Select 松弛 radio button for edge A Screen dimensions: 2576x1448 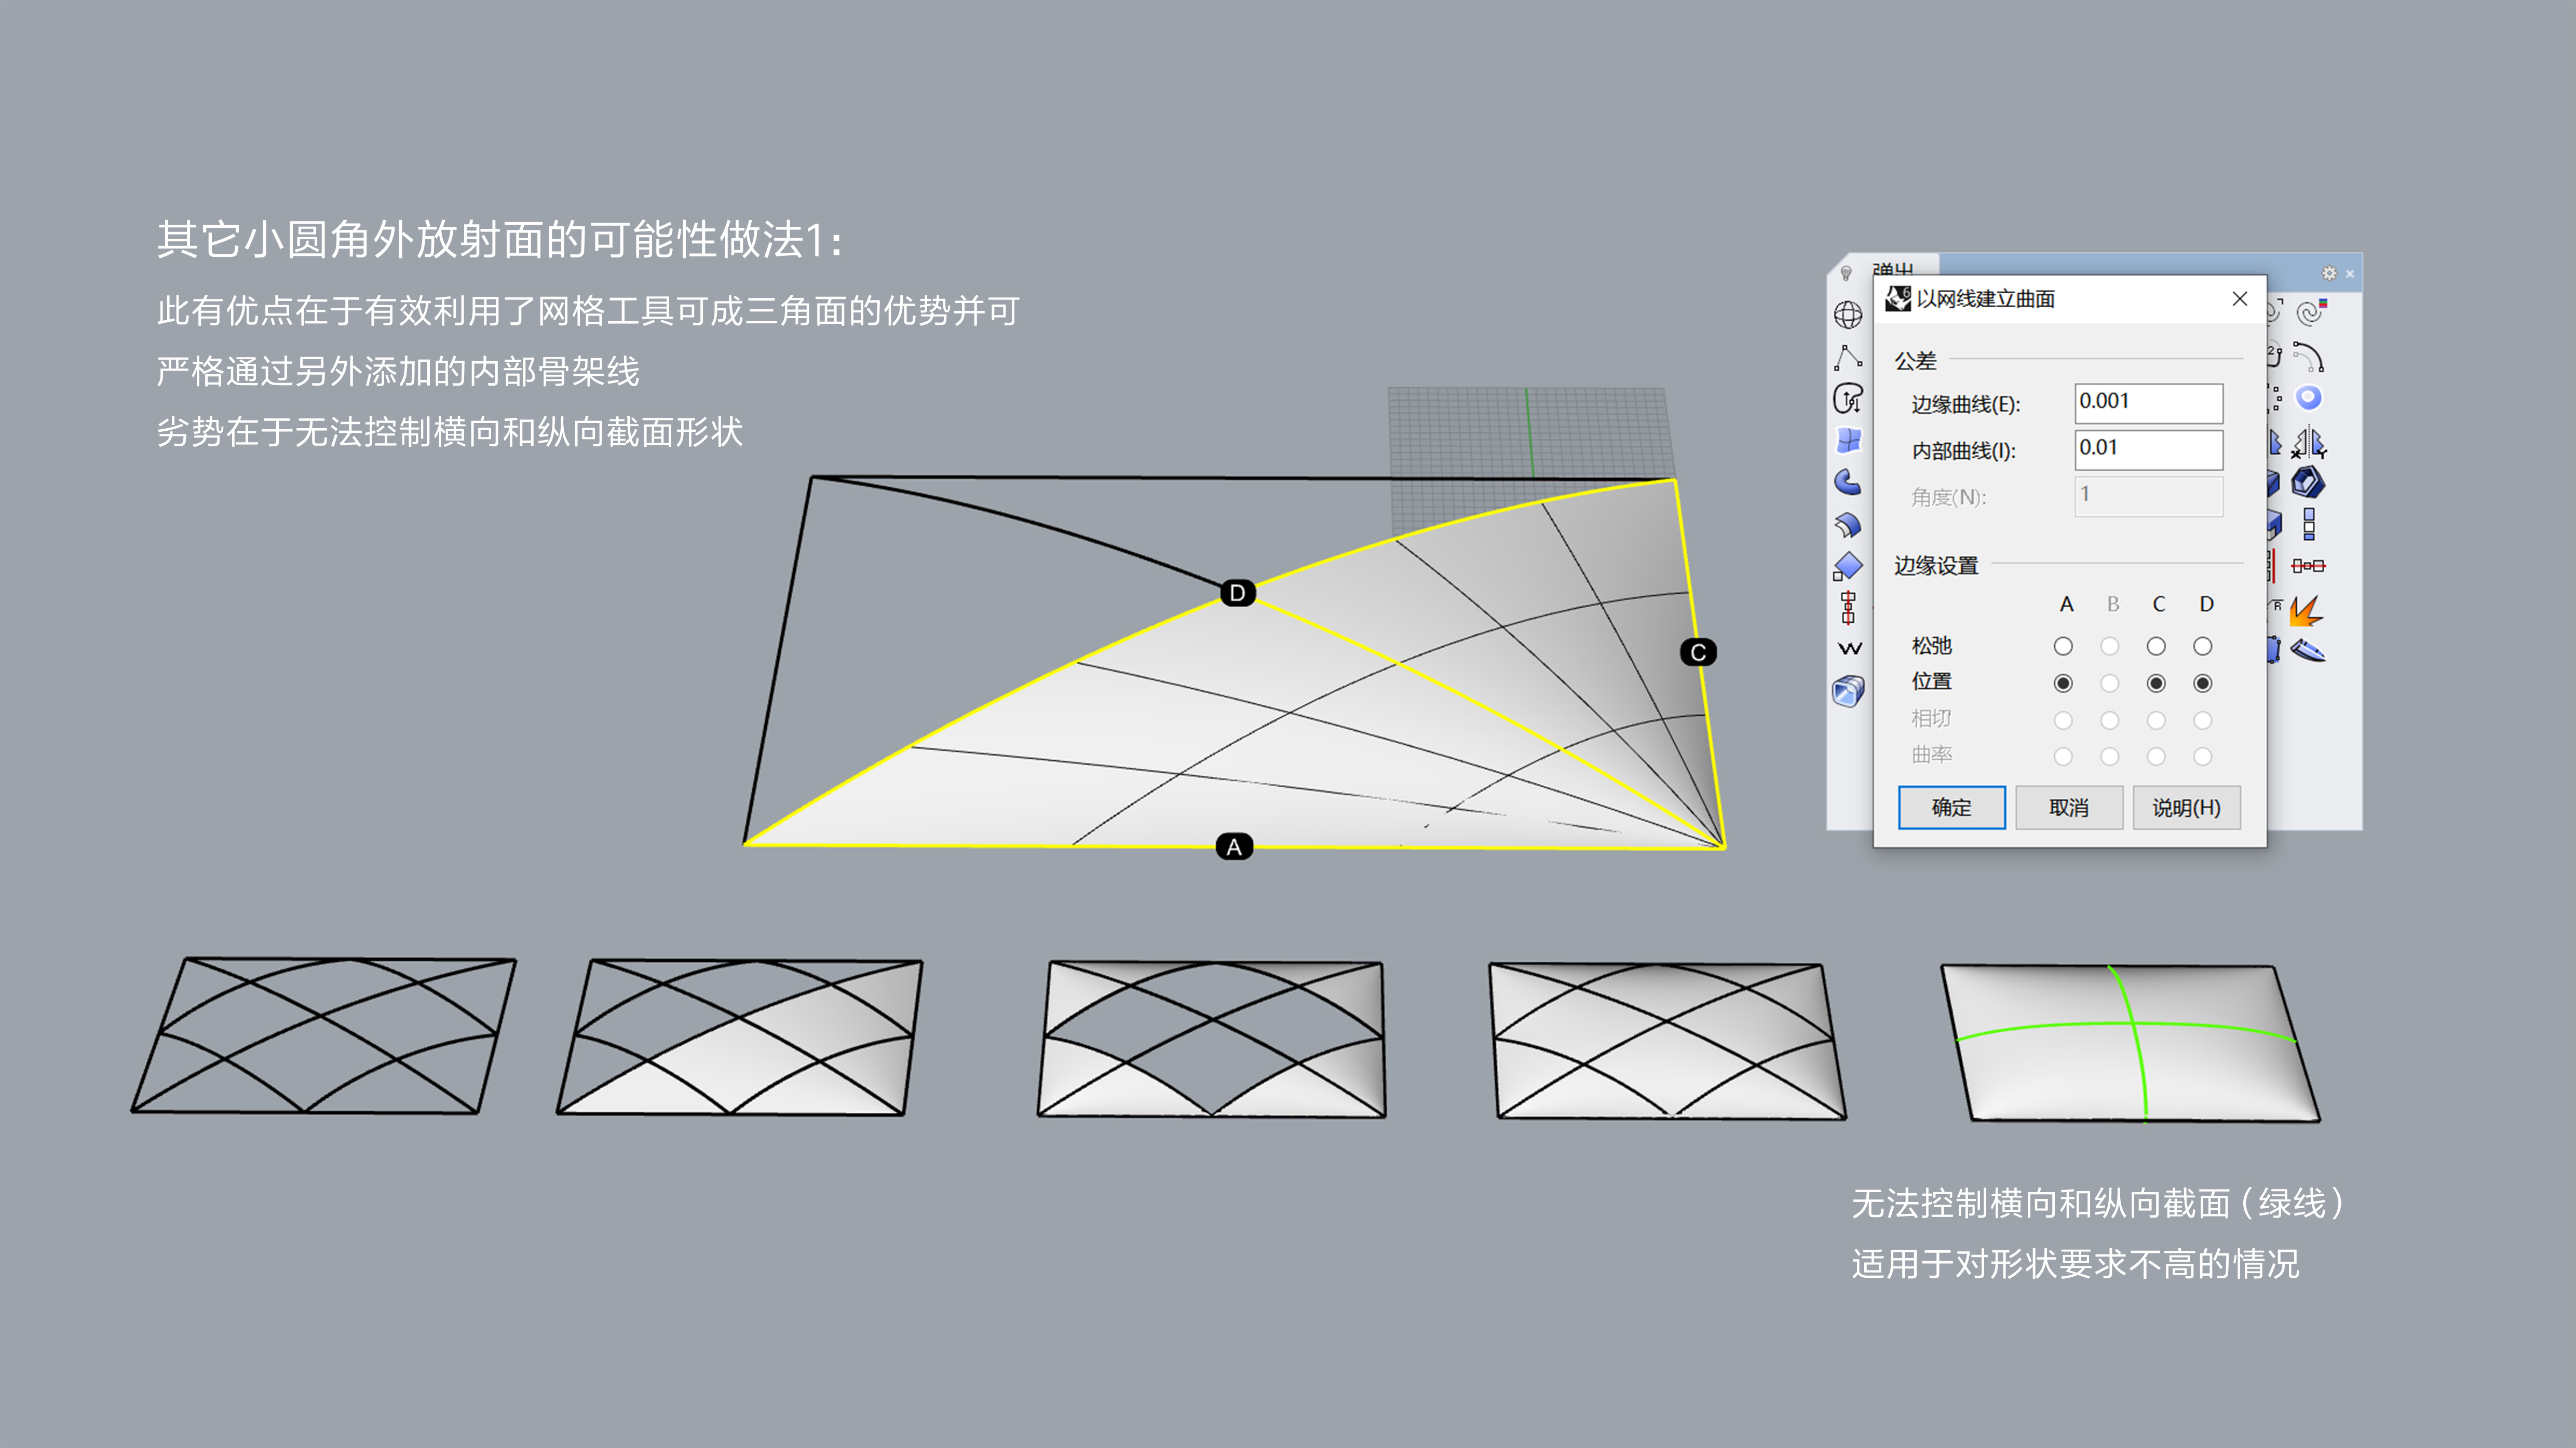(x=2064, y=646)
